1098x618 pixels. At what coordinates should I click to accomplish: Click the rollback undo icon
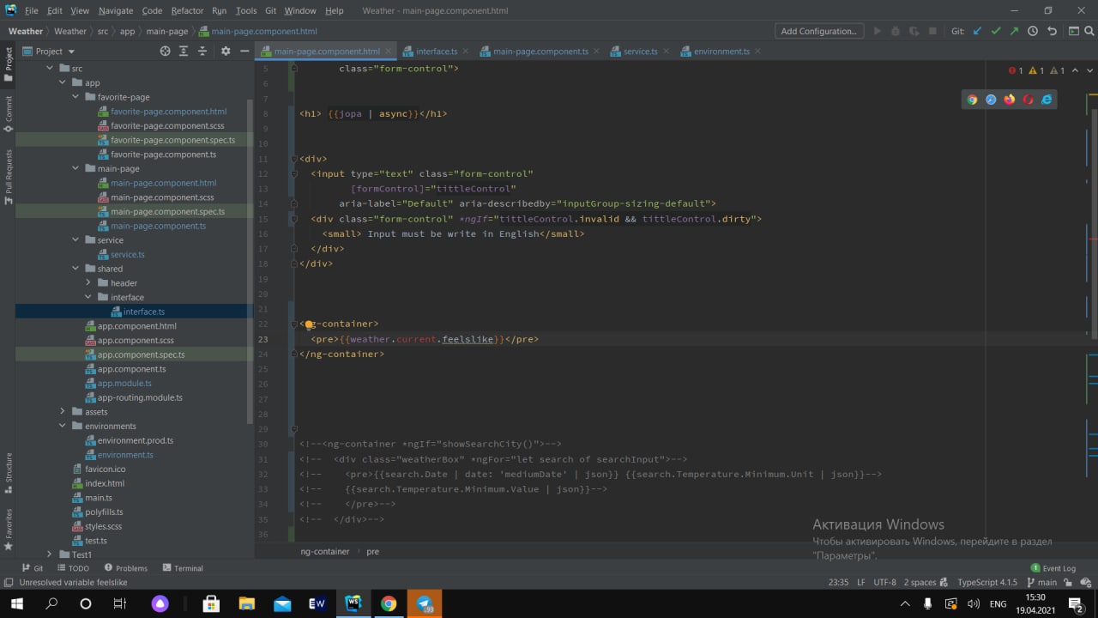1052,31
